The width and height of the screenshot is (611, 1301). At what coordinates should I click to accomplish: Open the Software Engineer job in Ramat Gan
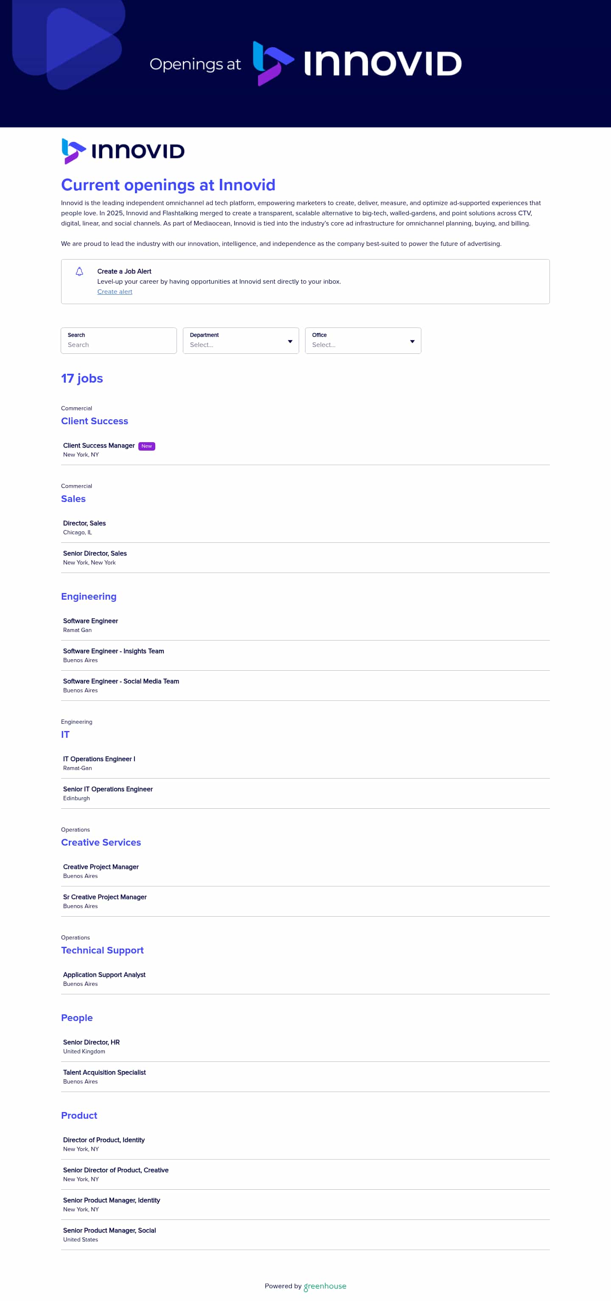[305, 625]
